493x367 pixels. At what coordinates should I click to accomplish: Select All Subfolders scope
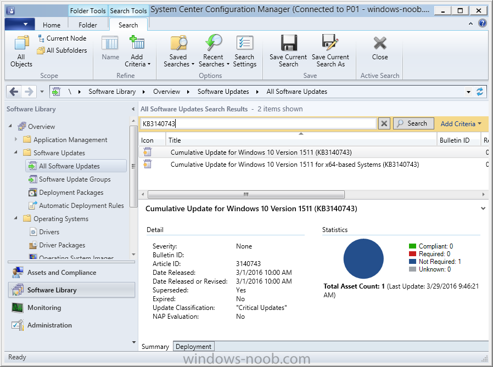tap(62, 50)
